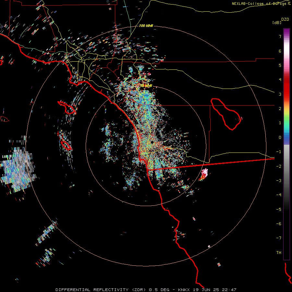
Task: Click the -3 scale label
Action: click(x=279, y=181)
